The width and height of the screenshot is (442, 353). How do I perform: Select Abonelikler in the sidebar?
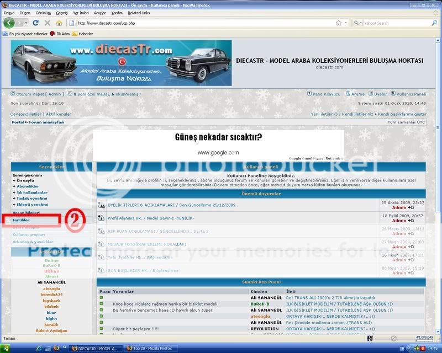coord(28,186)
